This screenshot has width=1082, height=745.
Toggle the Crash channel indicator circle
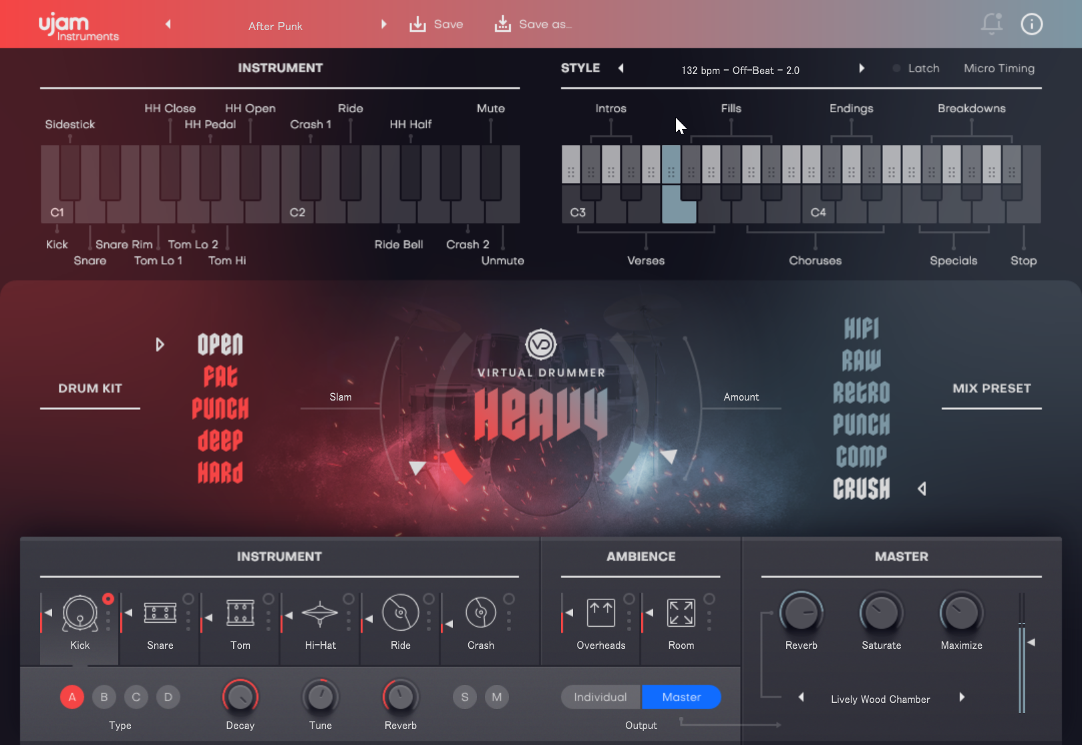click(509, 599)
